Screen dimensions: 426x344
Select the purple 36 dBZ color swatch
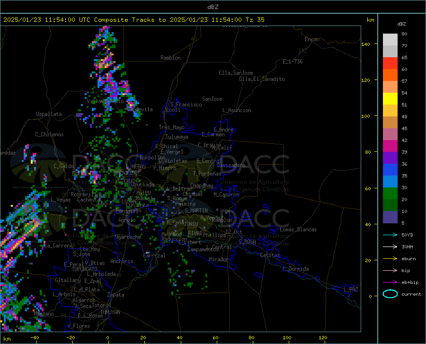click(390, 158)
